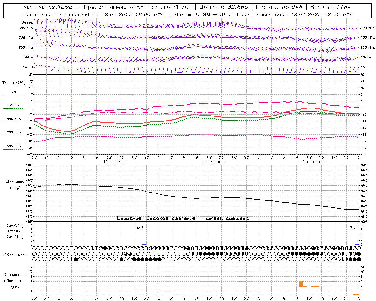Click the 500 м wind level label at left
Image resolution: width=376 pixels, height=301 pixels.
point(28,57)
